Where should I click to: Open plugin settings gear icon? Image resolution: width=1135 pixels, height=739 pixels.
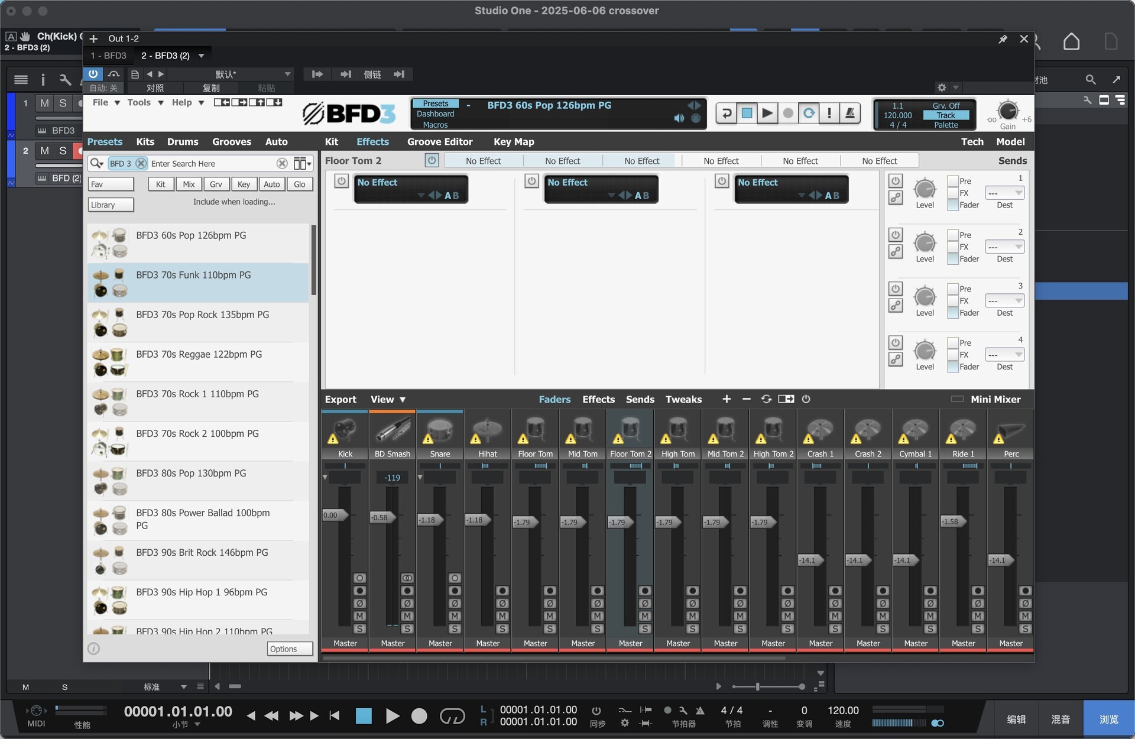[x=942, y=87]
